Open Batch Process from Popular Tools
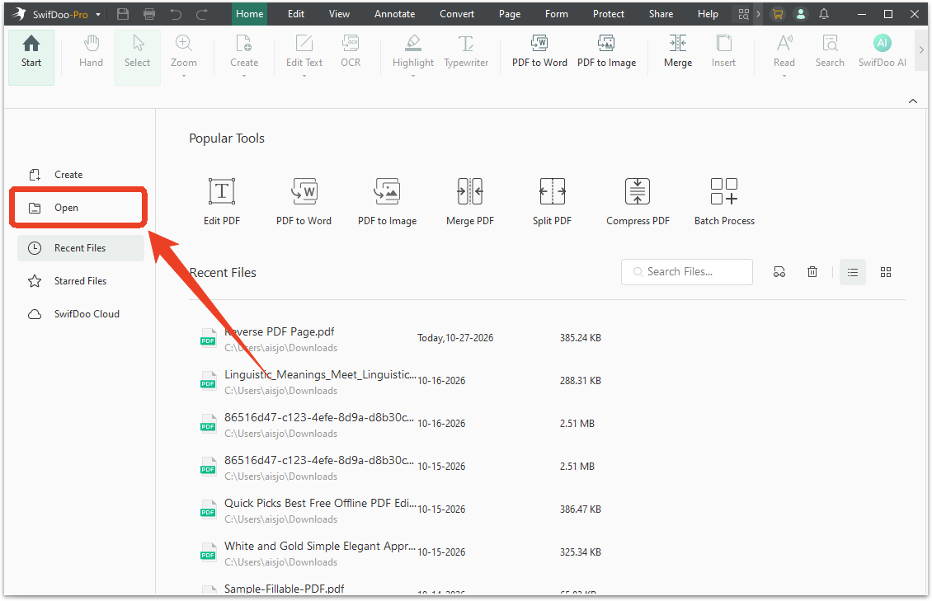The height and width of the screenshot is (601, 932). coord(724,202)
